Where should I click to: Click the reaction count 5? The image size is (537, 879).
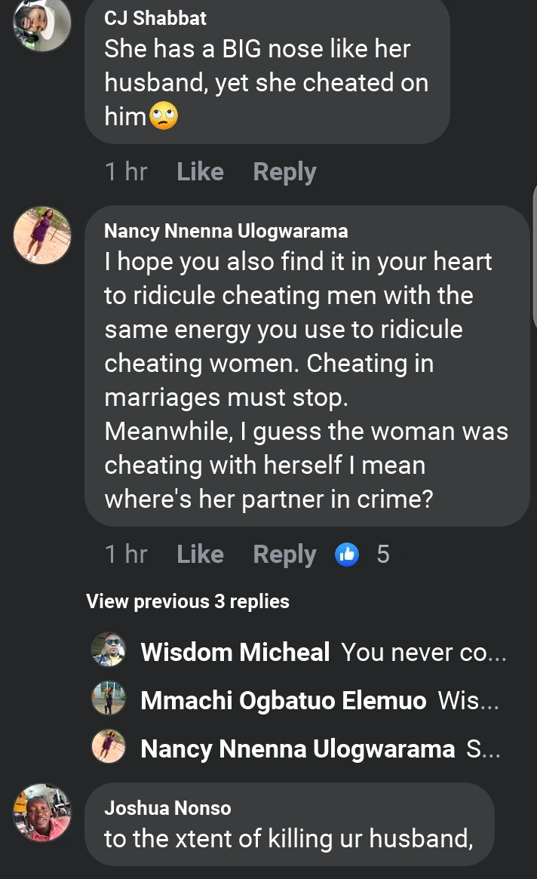click(383, 555)
